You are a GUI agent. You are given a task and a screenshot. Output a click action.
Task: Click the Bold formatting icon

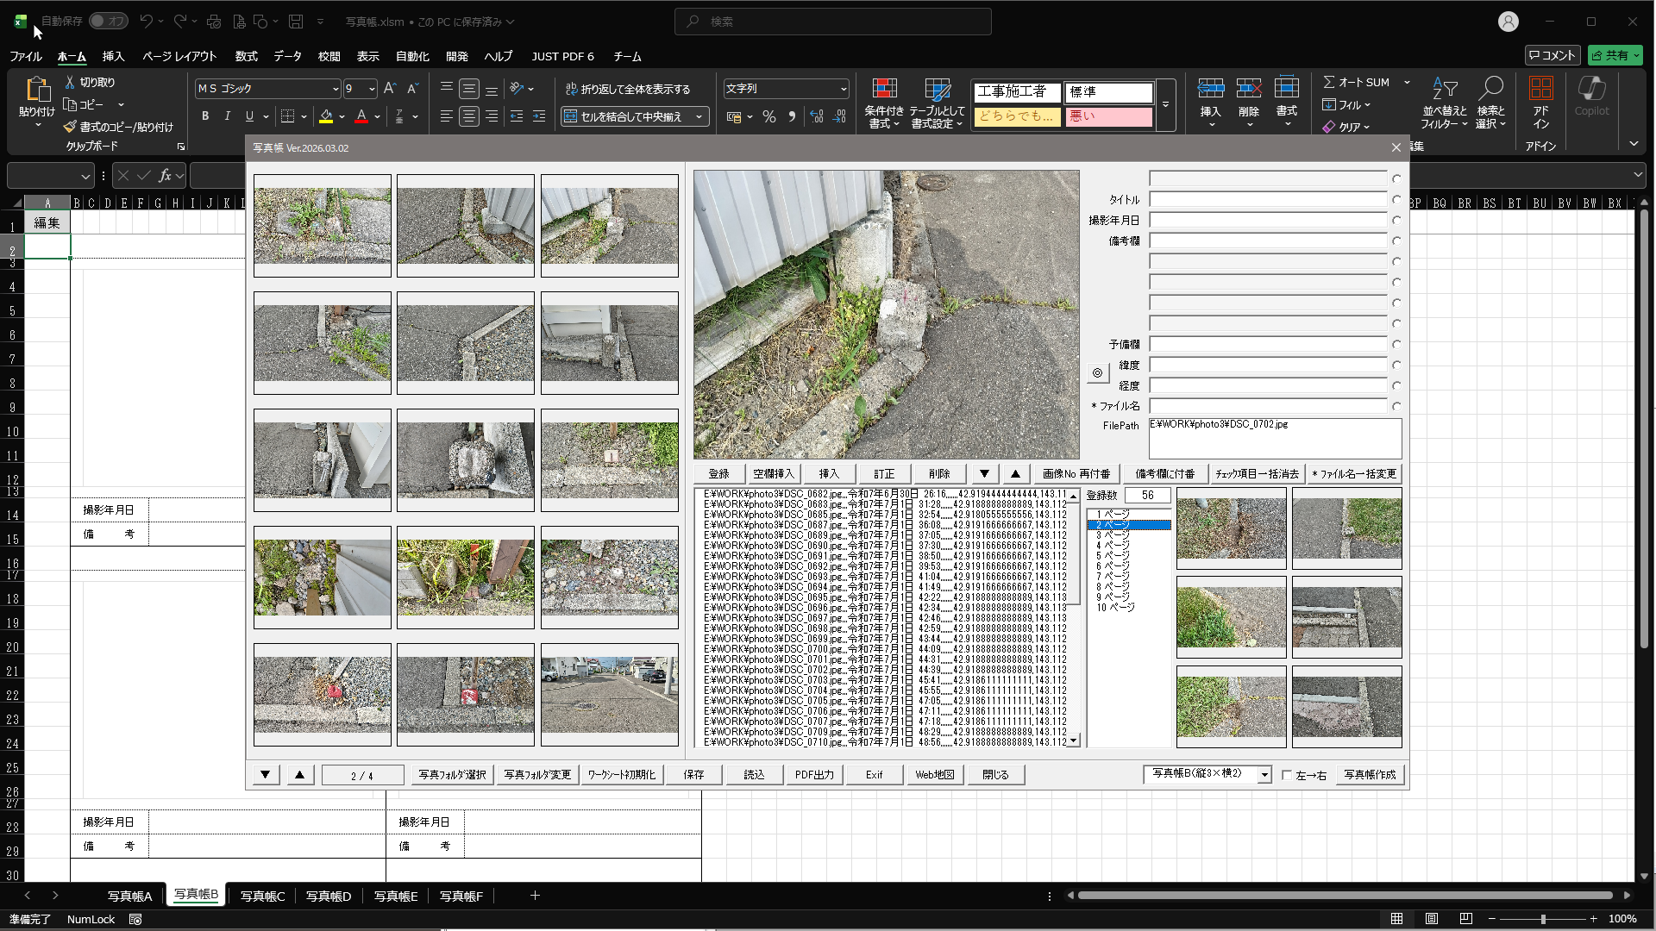pyautogui.click(x=205, y=116)
